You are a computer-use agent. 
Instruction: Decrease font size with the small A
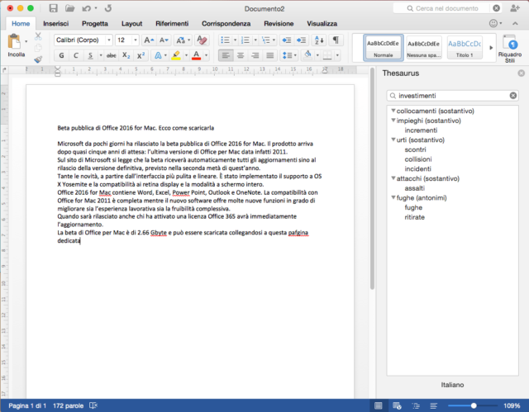pyautogui.click(x=164, y=40)
